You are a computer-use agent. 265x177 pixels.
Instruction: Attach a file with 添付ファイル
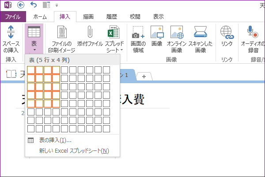point(90,36)
